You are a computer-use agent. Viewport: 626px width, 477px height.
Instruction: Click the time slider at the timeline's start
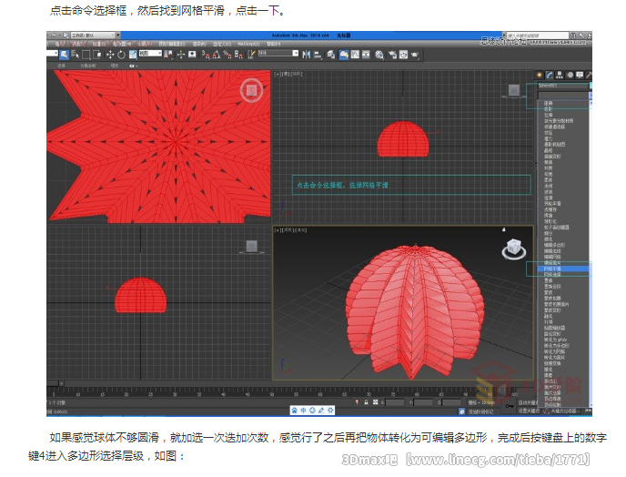[55, 384]
